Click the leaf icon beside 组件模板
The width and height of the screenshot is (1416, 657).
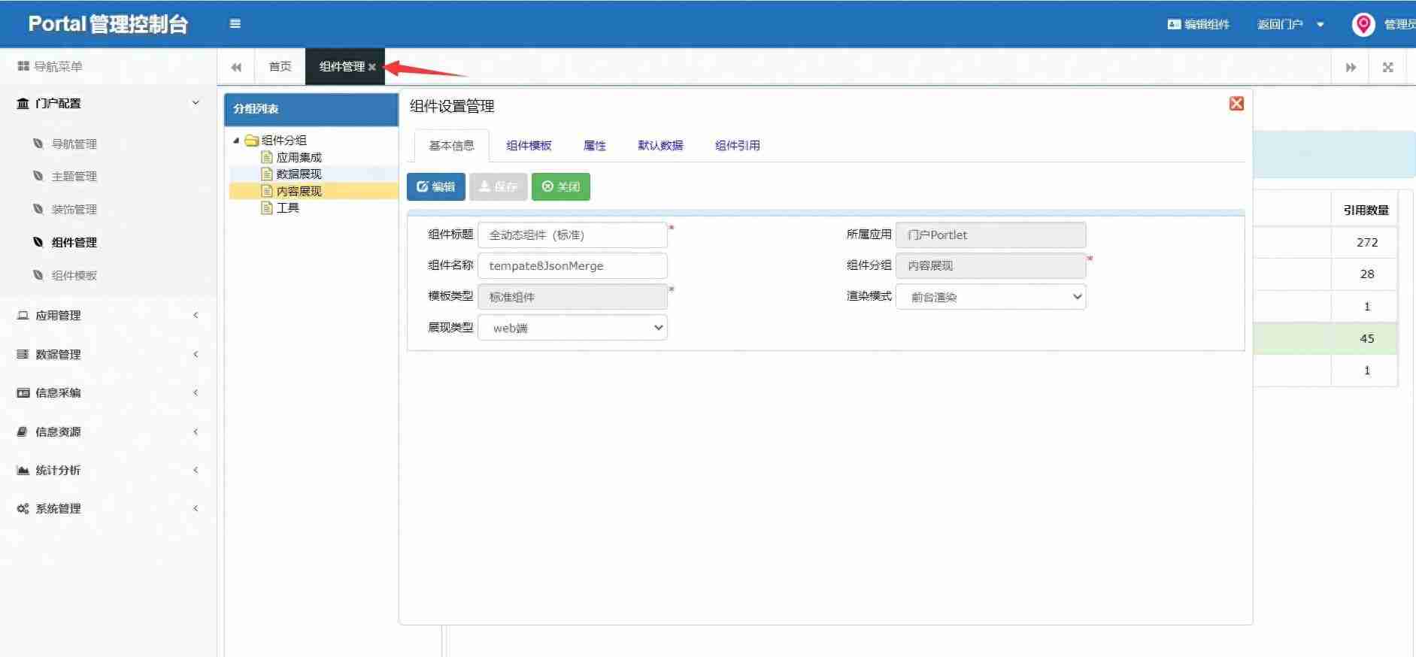click(x=38, y=274)
